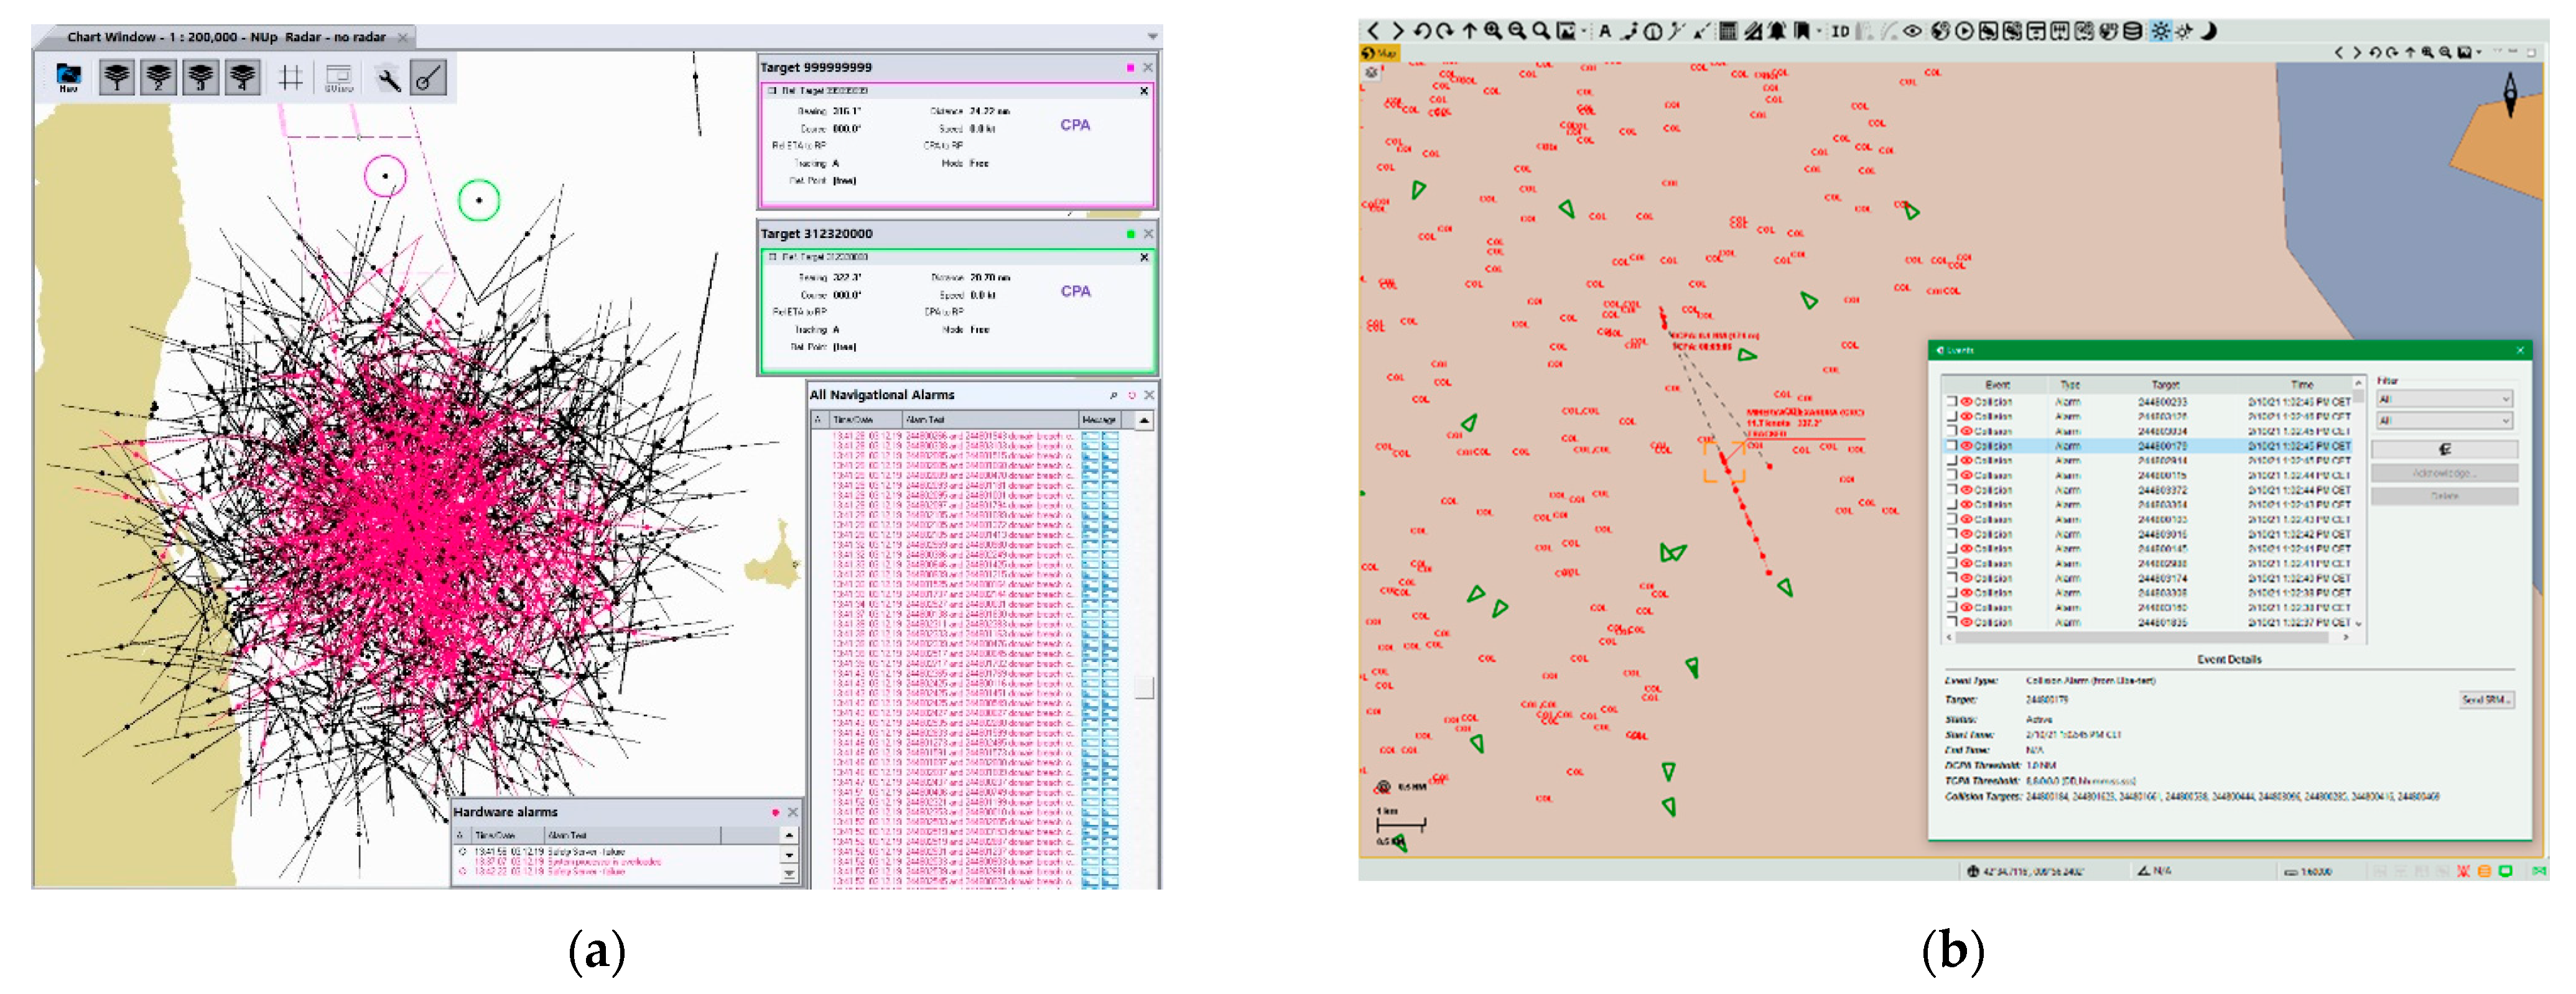Click the redo arrow in main toolbar
Viewport: 2576px width, 994px height.
pos(1444,31)
